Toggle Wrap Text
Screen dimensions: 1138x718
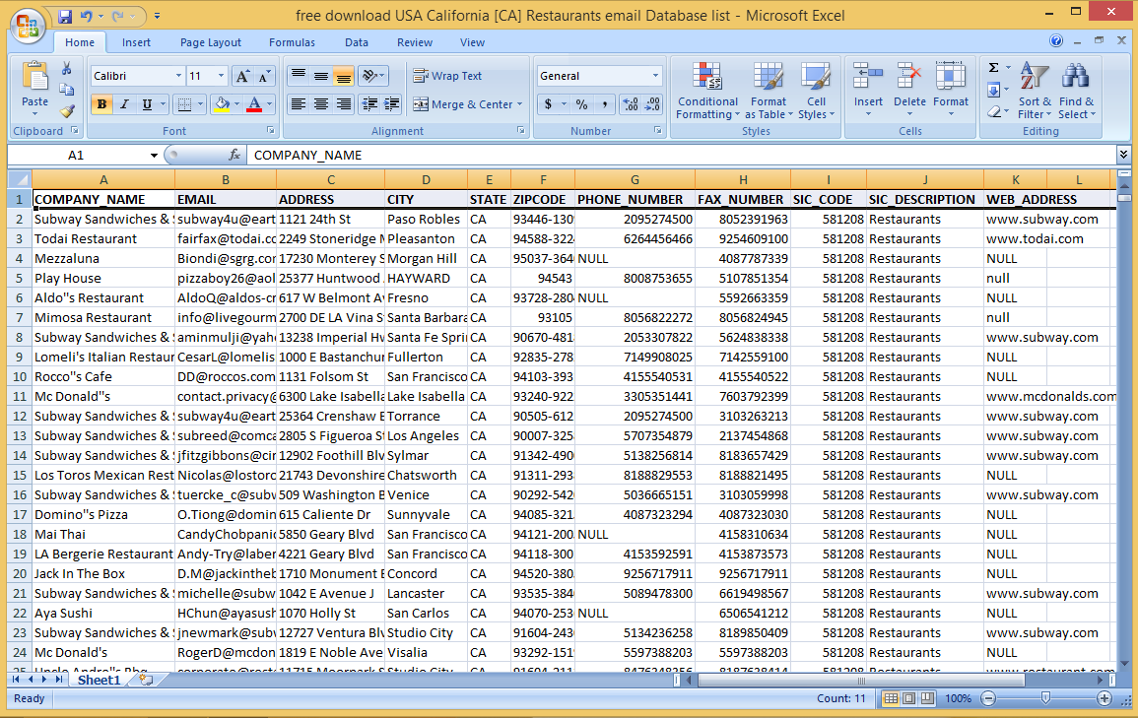point(447,76)
